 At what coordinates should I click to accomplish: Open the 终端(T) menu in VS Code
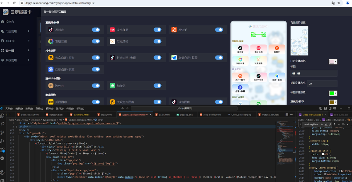70,108
